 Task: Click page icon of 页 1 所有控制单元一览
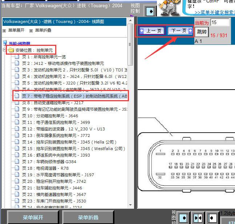click(x=17, y=57)
